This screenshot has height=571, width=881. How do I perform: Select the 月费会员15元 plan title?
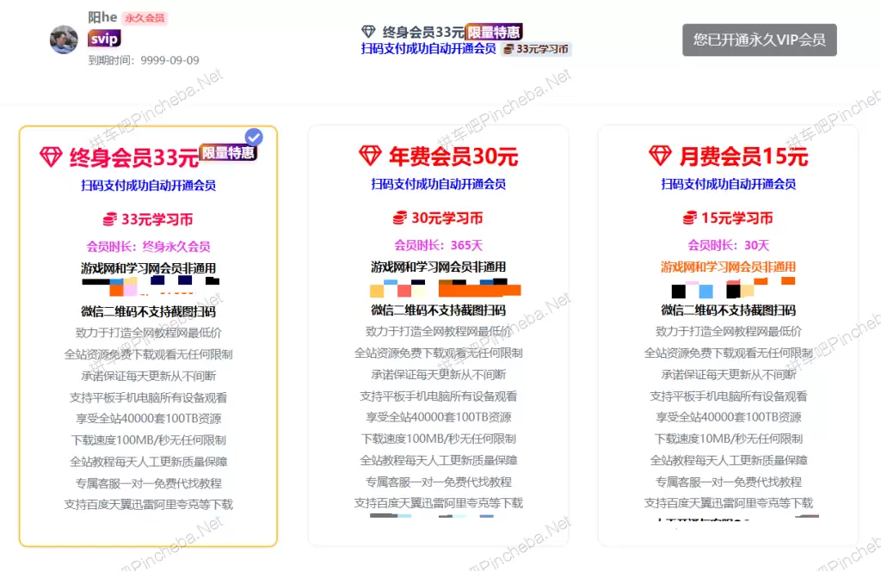(x=743, y=157)
